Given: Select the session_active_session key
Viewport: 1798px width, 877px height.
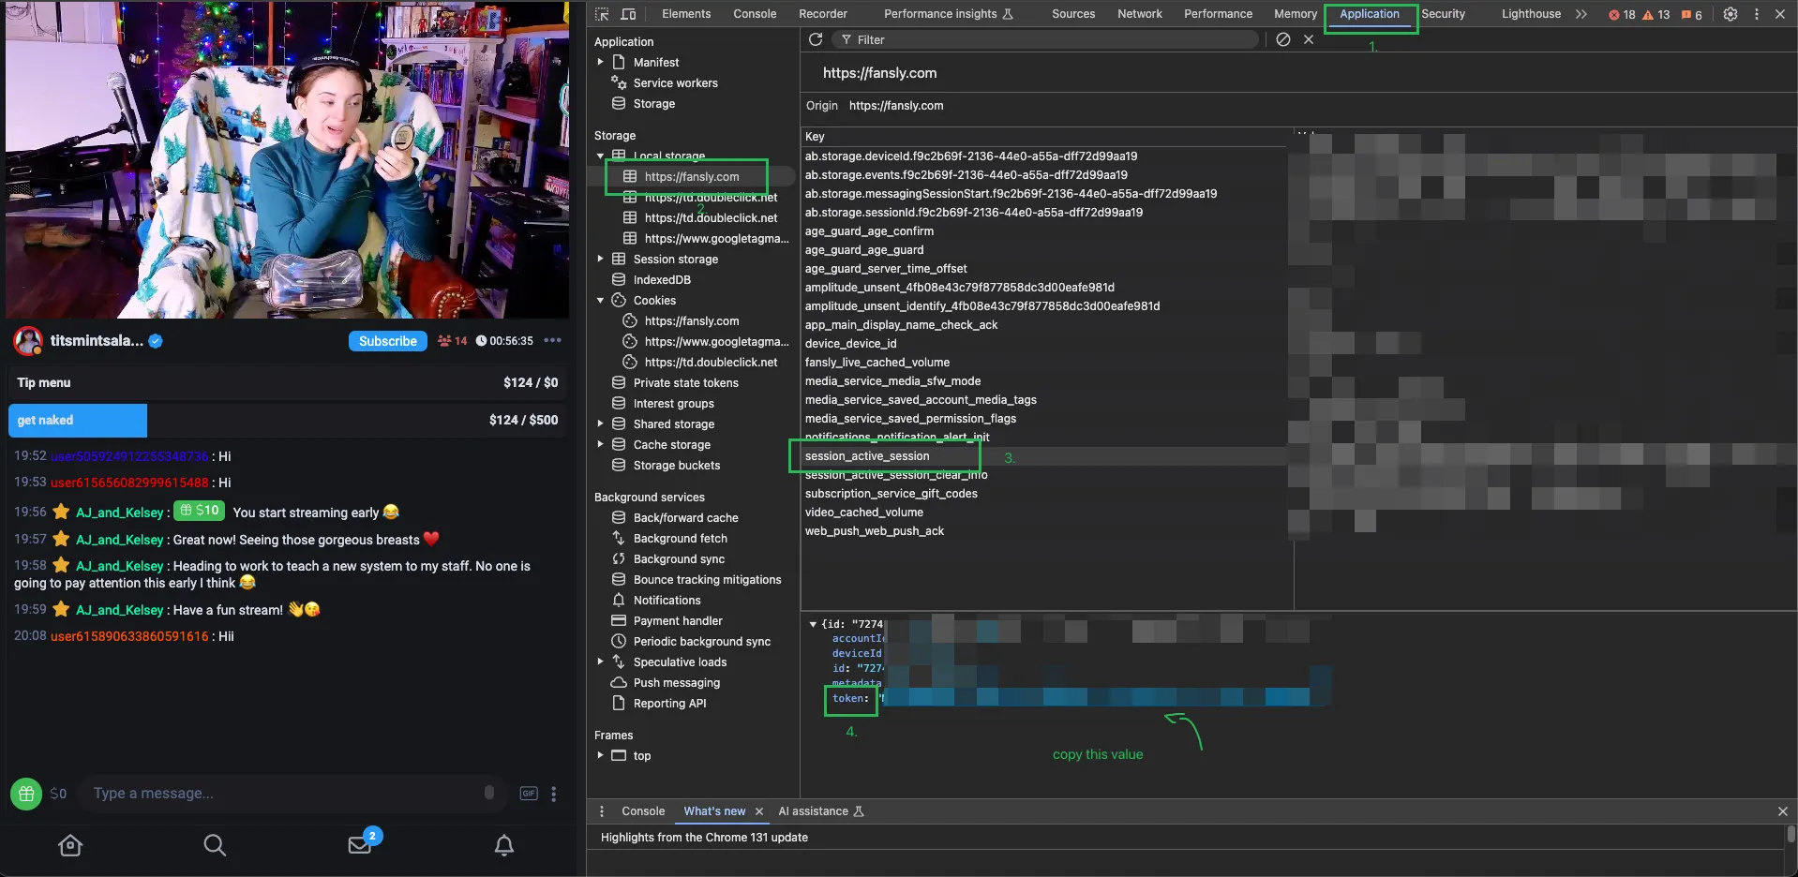Looking at the screenshot, I should click(x=867, y=456).
